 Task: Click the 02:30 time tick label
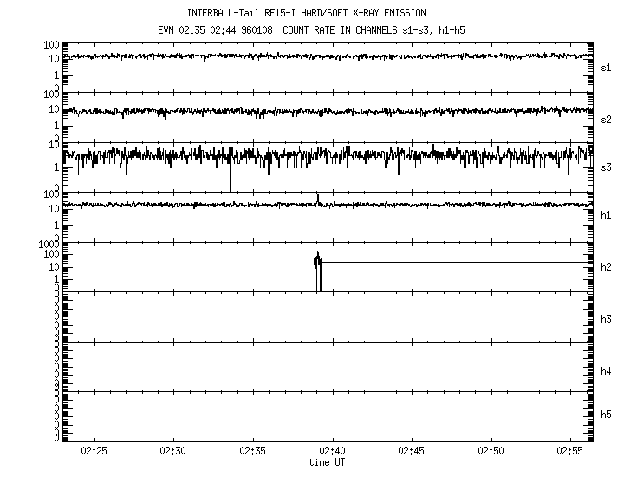(173, 452)
